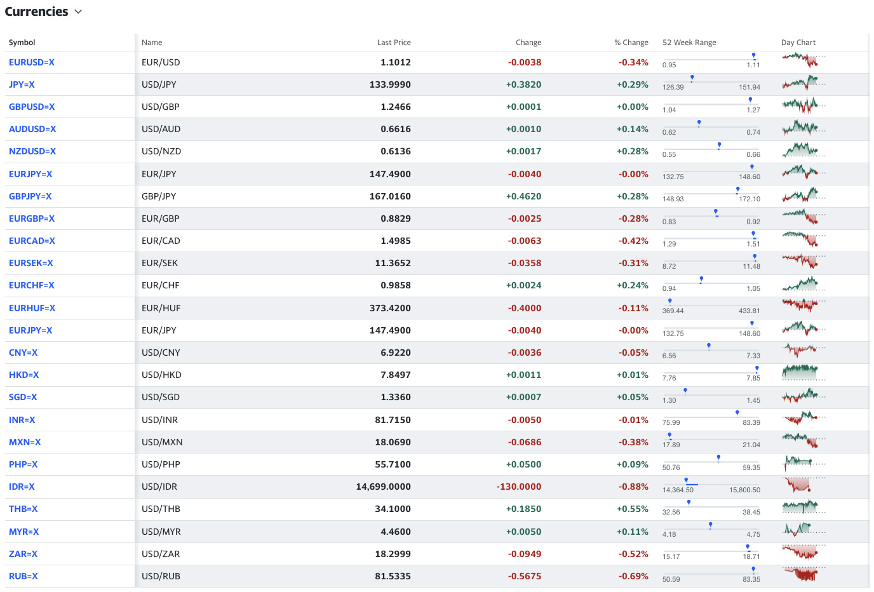Image resolution: width=874 pixels, height=592 pixels.
Task: Sort the table by % Change
Action: coord(631,42)
